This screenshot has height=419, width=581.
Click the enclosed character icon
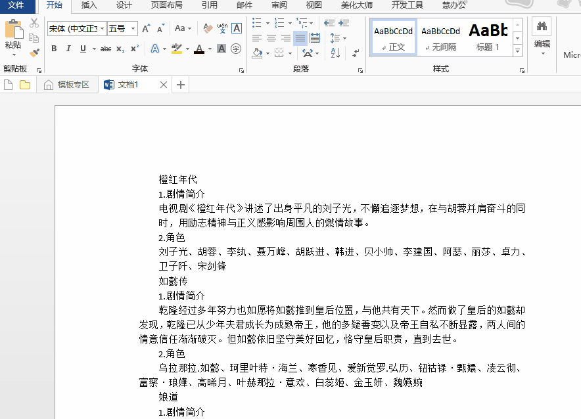tap(236, 49)
